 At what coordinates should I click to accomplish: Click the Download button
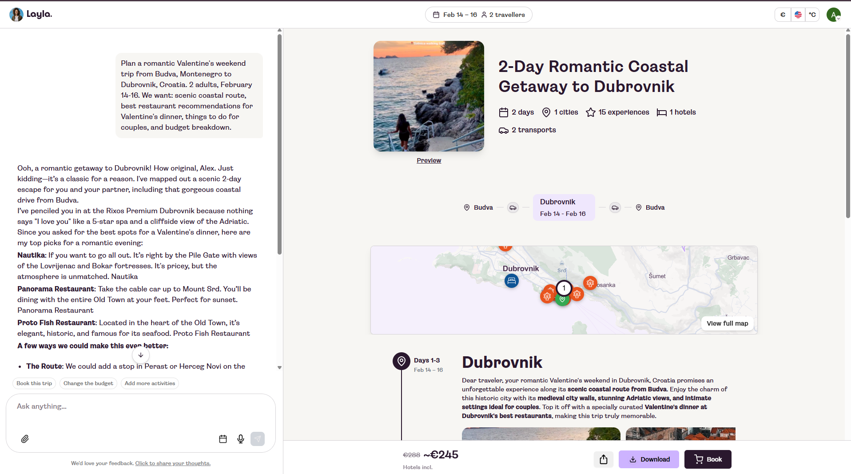648,459
